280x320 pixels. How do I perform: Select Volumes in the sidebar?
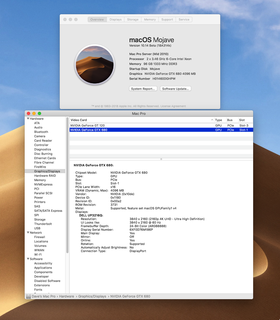coord(40,246)
